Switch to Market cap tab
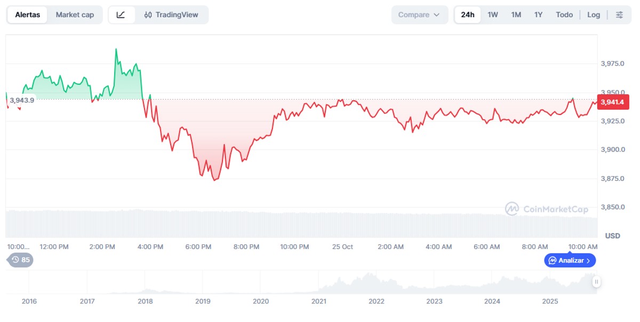 click(x=75, y=15)
